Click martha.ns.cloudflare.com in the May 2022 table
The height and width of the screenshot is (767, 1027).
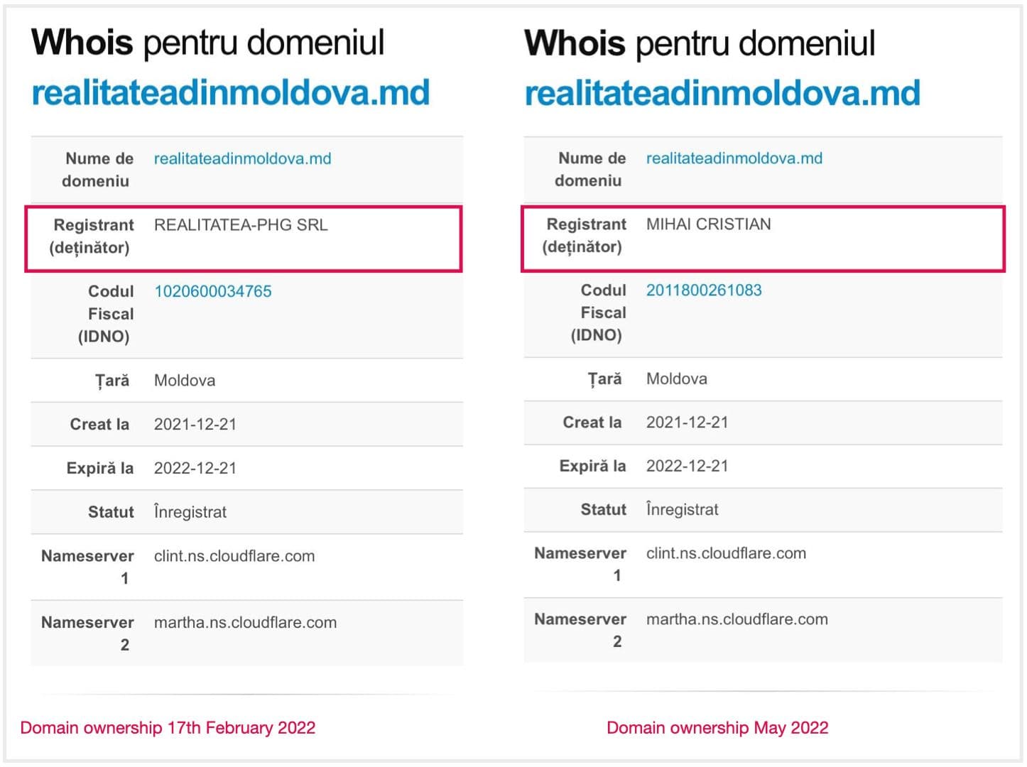[737, 619]
